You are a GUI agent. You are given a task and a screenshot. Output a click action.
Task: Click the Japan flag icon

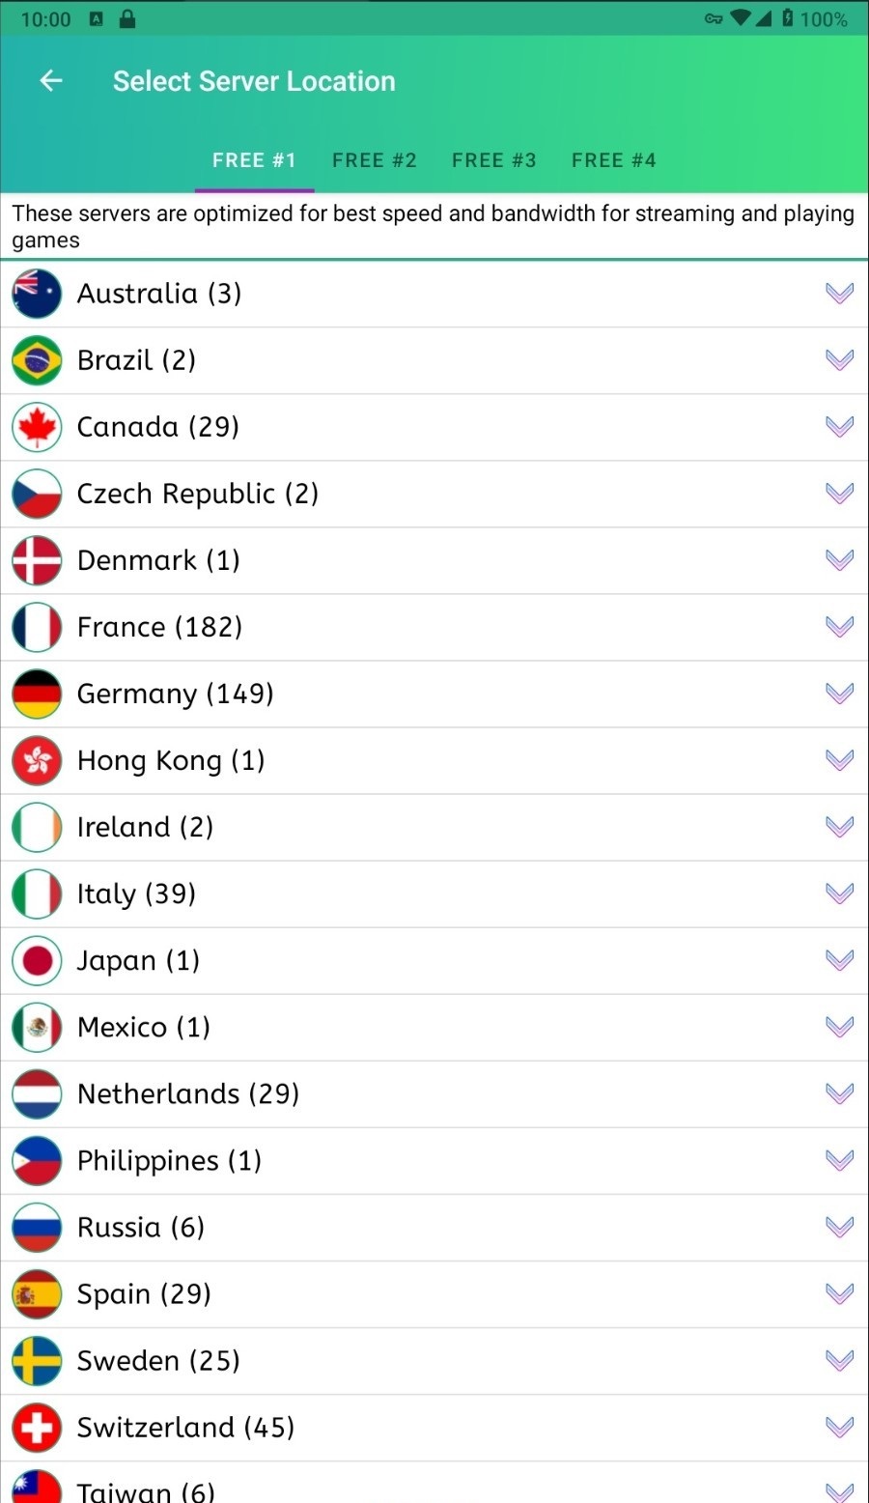[x=37, y=960]
